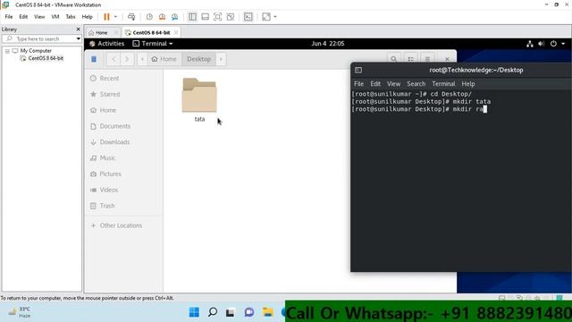
Task: Click the stretch guest display icon
Action: [266, 17]
